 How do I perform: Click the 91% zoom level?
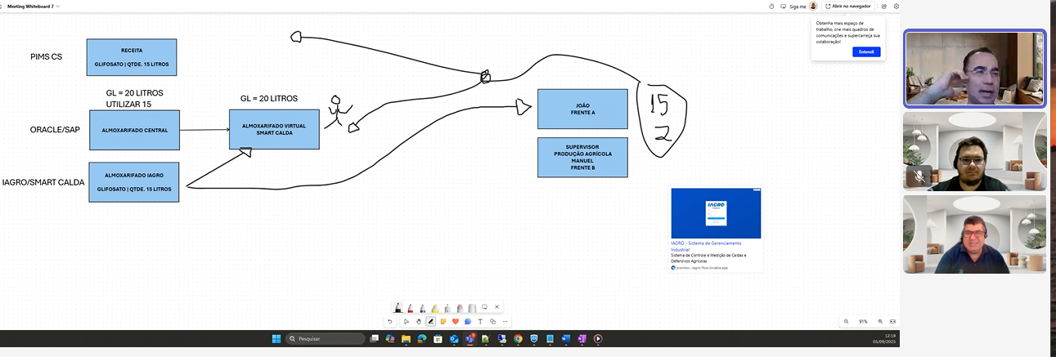tap(863, 322)
